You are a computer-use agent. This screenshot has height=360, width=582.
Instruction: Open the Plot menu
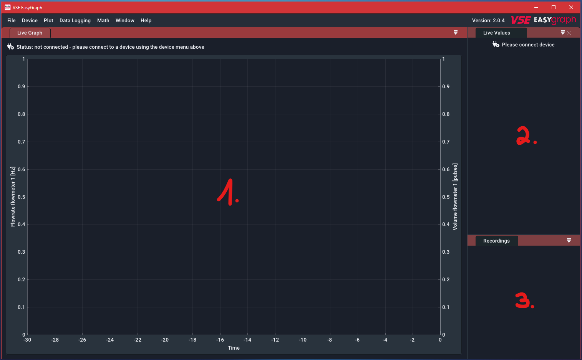coord(48,20)
